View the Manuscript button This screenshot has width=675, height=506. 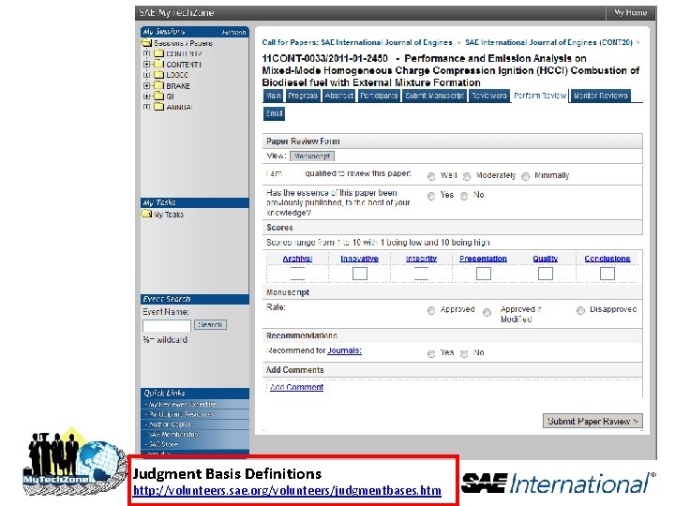click(x=312, y=156)
